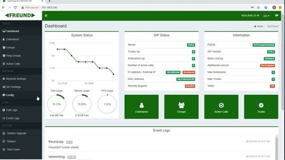Click the Not secure warning in the address bar
The height and width of the screenshot is (160, 285).
pos(30,8)
